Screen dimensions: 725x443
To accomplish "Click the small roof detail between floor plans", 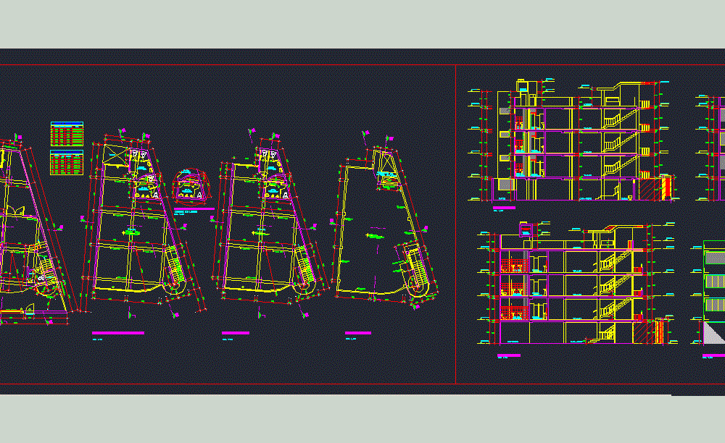I will [x=191, y=181].
